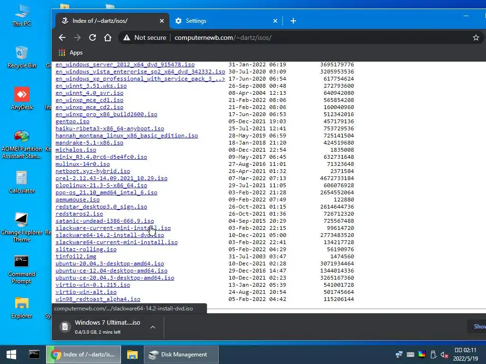Open the taskbar clock and date
Viewport: 486px width, 364px height.
coord(465,355)
